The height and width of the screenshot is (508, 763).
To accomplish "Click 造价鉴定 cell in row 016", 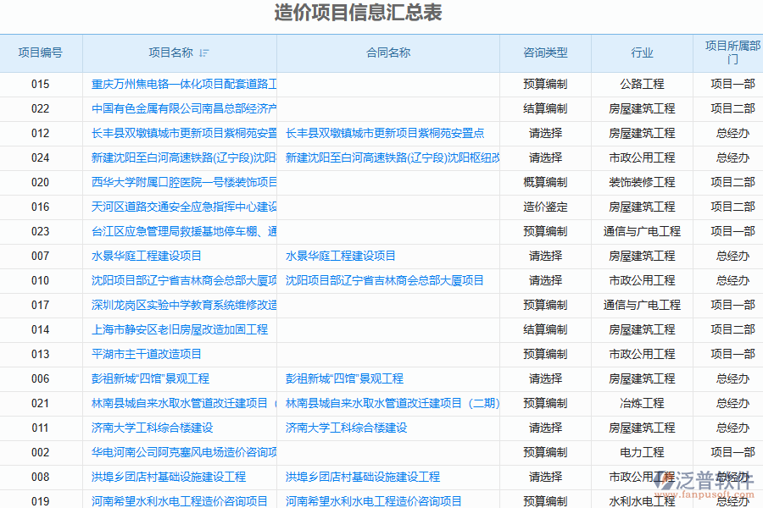I will pyautogui.click(x=545, y=207).
